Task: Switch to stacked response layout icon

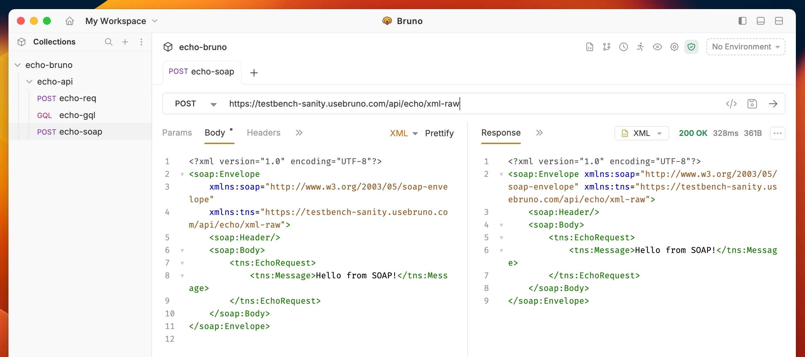Action: (x=779, y=21)
